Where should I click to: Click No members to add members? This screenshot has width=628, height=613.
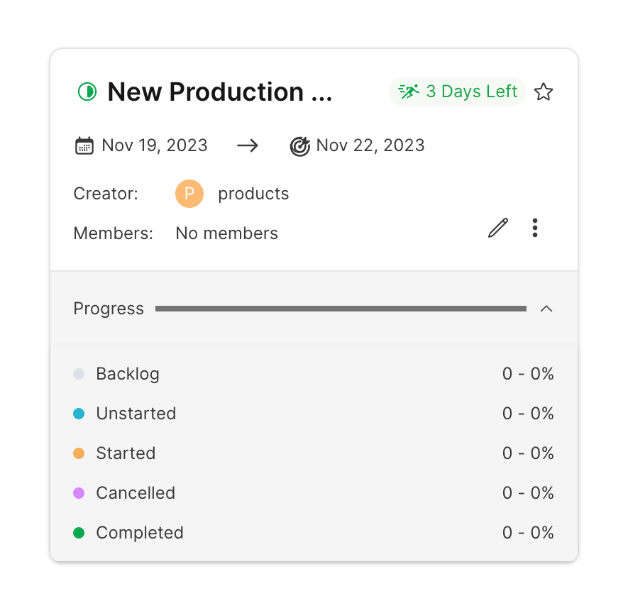coord(226,233)
